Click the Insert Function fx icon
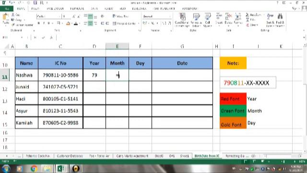Viewport: 307px width, 173px height. [51, 37]
